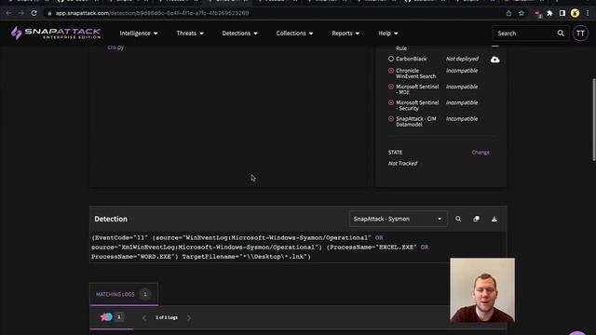The width and height of the screenshot is (596, 335).
Task: Reload the page
Action: click(34, 13)
